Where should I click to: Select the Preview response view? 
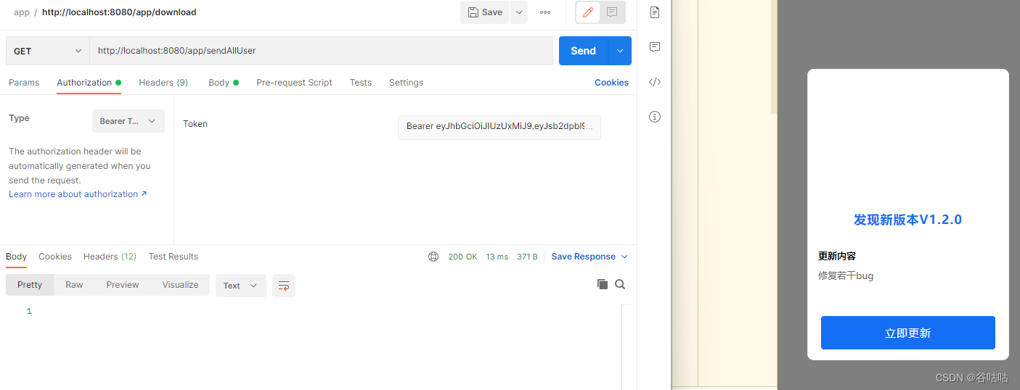click(x=123, y=285)
